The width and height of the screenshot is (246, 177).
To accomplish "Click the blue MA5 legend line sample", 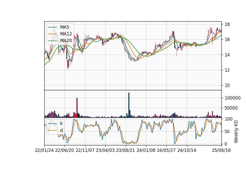I will pos(52,27).
